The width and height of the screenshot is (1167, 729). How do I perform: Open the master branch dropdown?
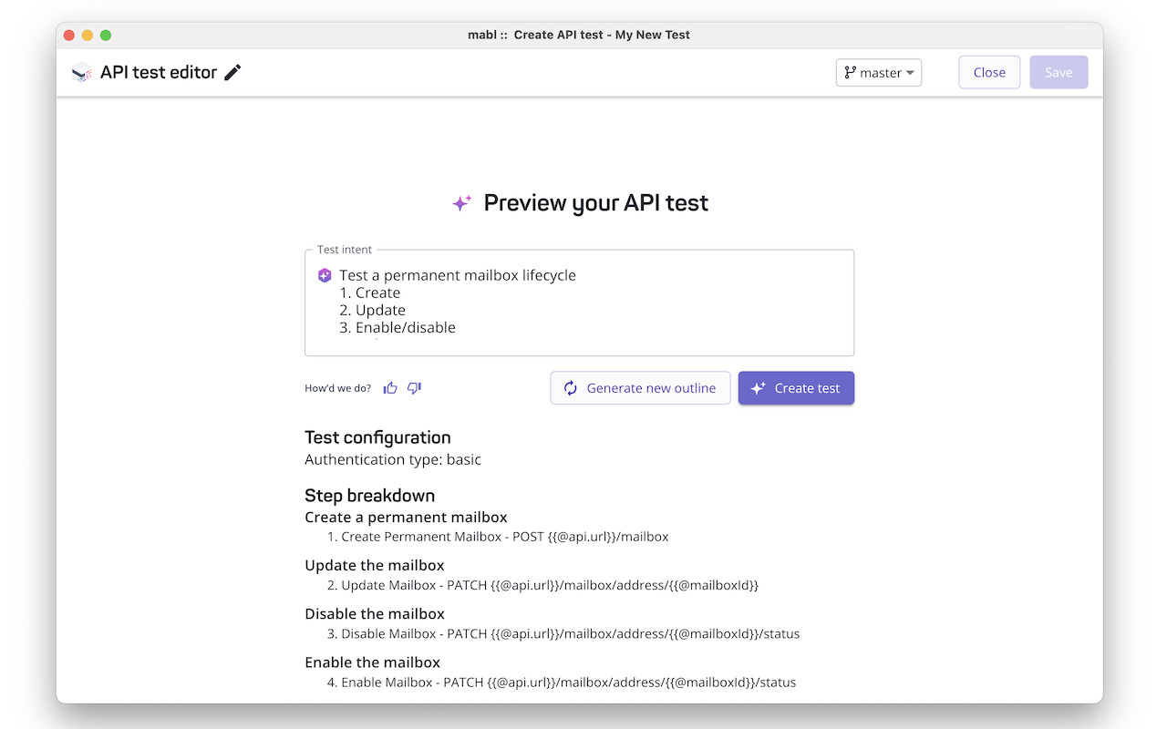(x=878, y=72)
